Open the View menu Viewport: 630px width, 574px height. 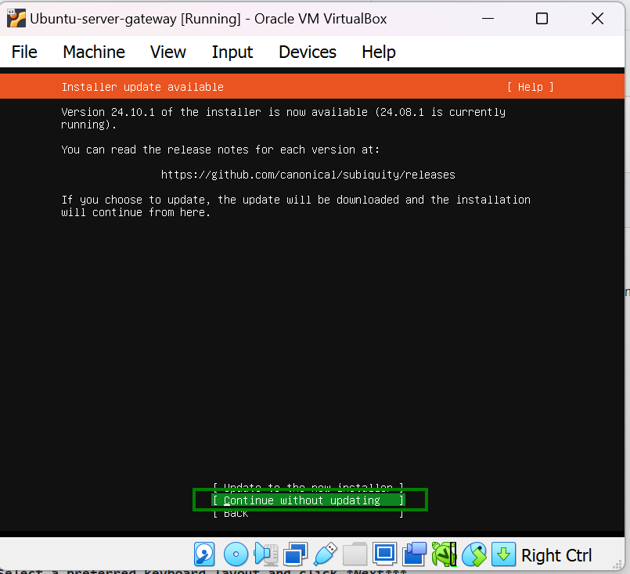(x=168, y=52)
